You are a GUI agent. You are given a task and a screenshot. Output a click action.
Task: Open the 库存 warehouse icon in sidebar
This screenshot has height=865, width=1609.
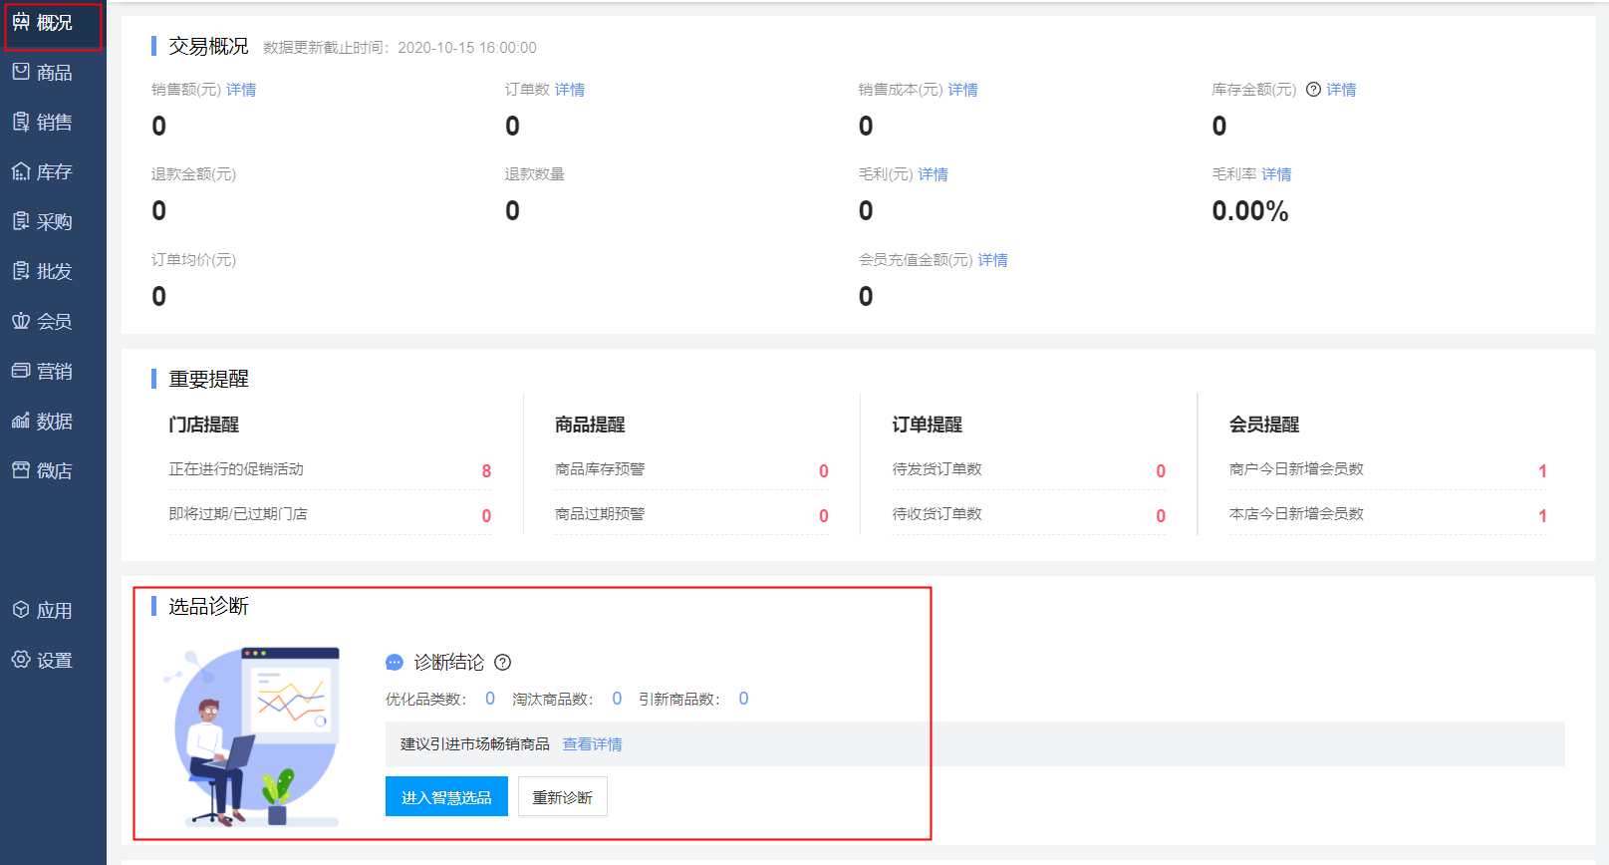21,172
